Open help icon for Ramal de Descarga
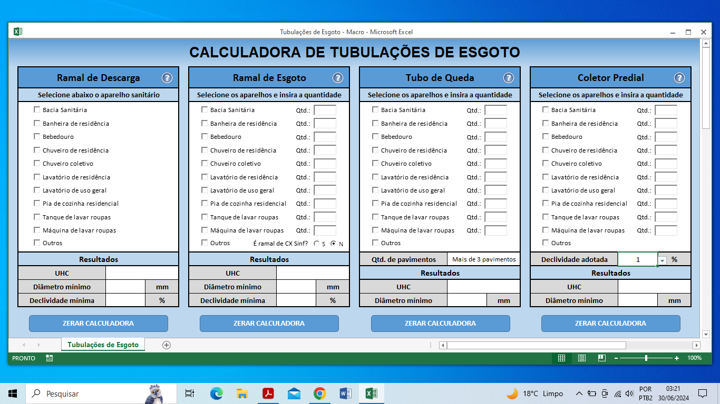This screenshot has width=720, height=404. (167, 78)
